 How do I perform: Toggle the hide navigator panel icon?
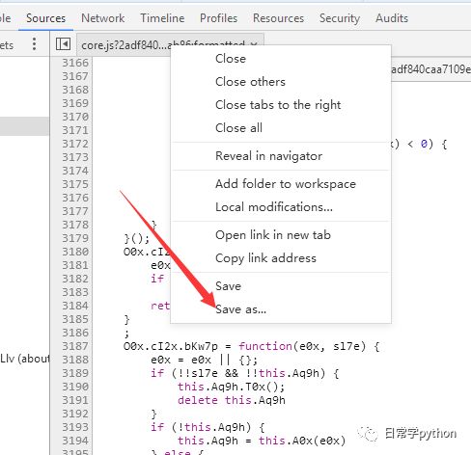click(x=63, y=43)
